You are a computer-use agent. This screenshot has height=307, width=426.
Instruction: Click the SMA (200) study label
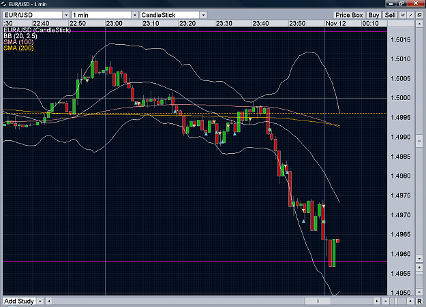pos(18,48)
